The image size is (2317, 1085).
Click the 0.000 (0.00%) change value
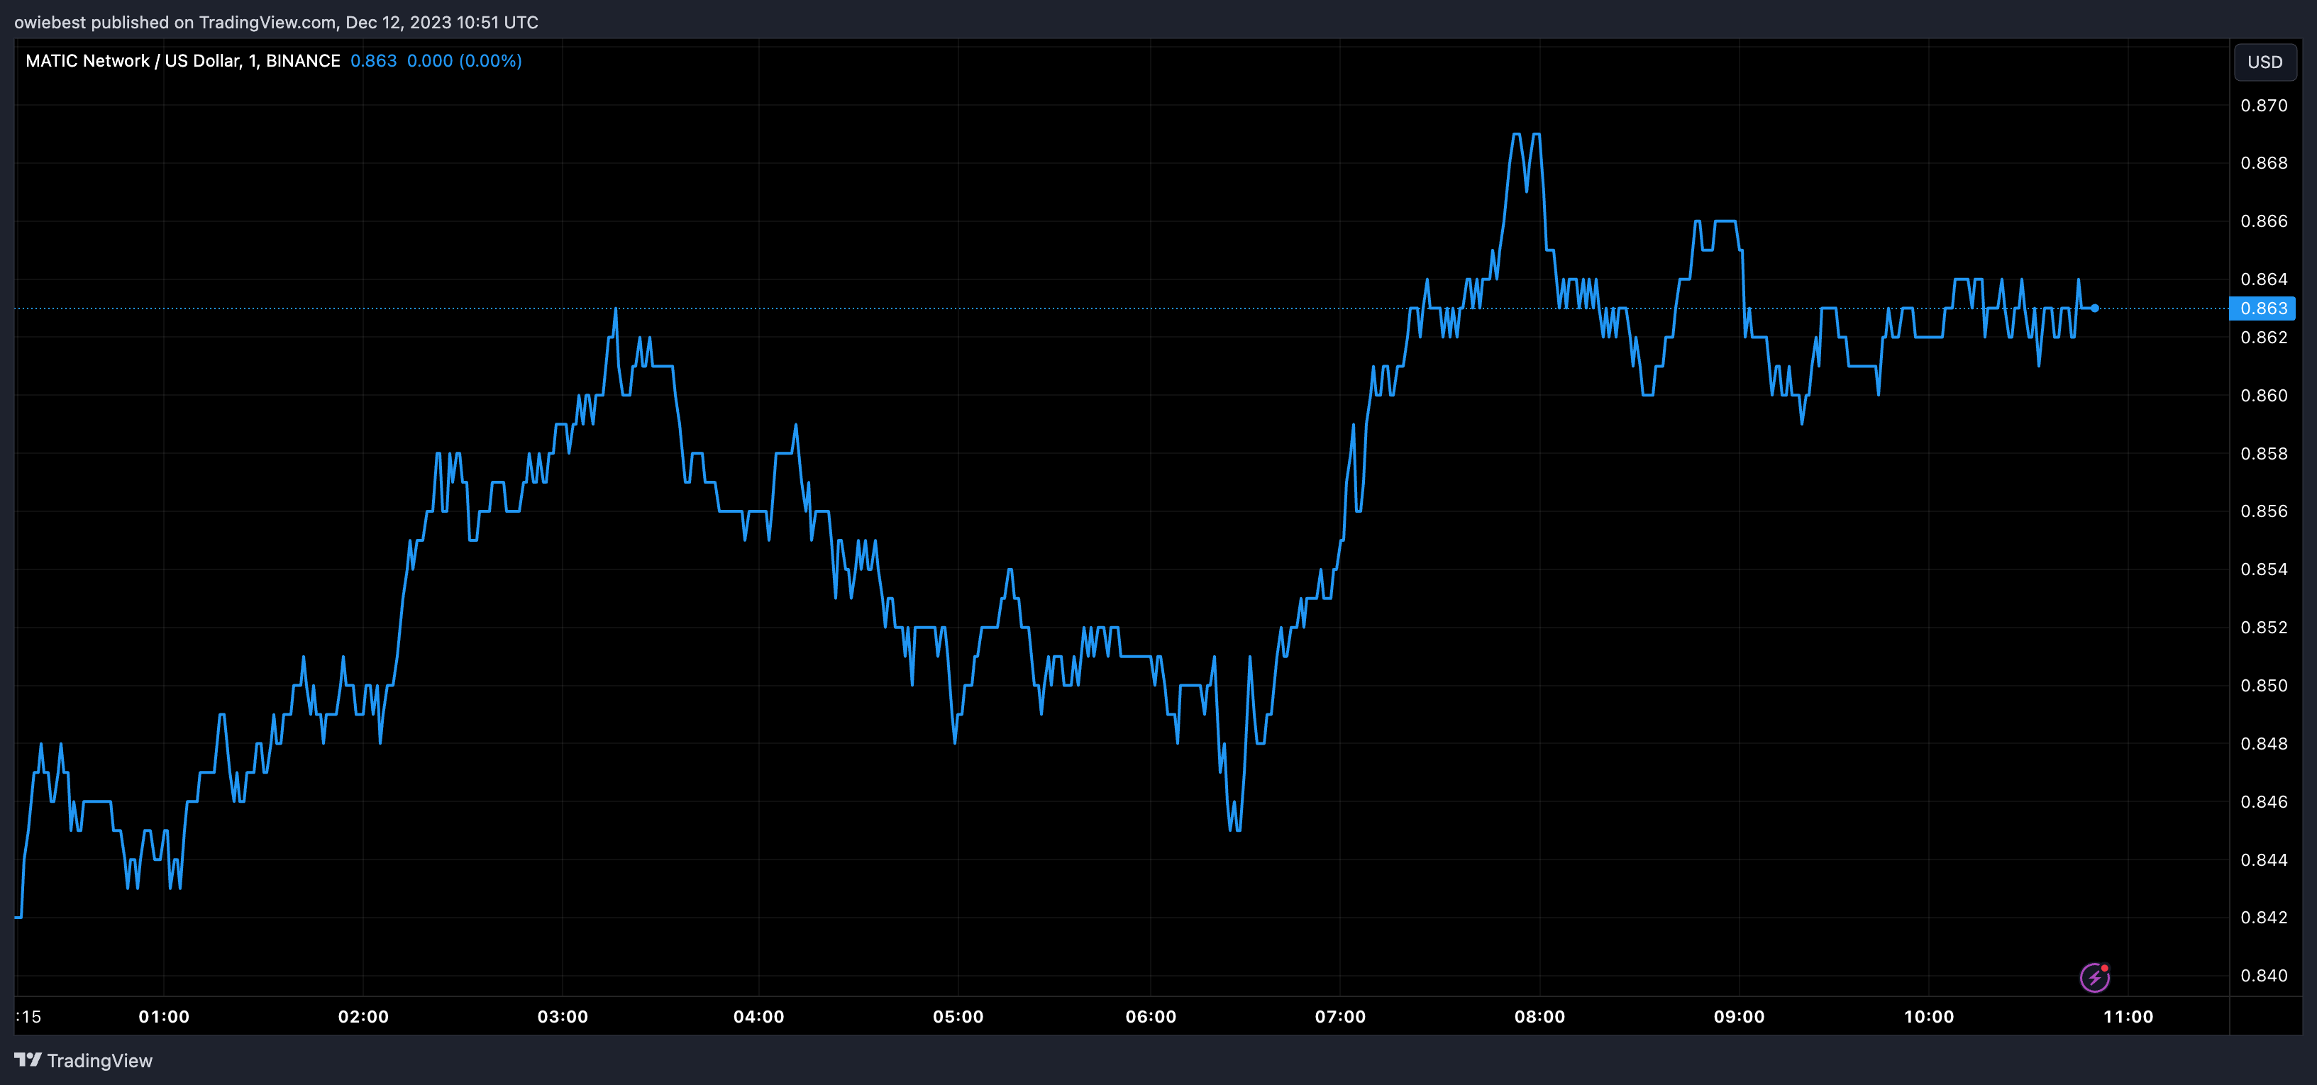464,61
